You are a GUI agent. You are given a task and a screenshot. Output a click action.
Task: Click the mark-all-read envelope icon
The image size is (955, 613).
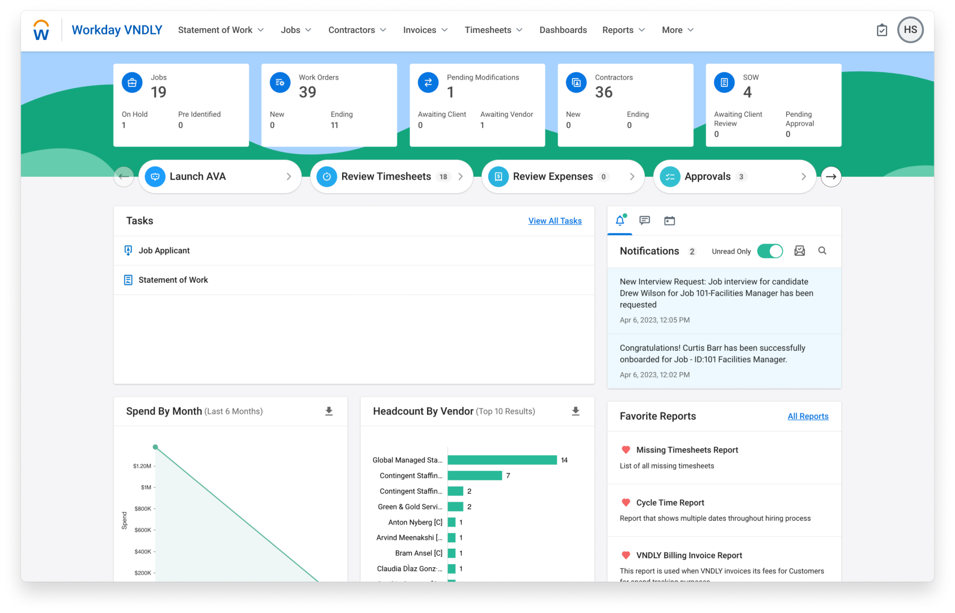coord(800,251)
